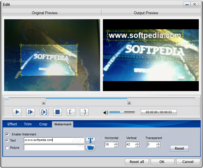203x168 pixels.
Task: Click the Reset all button
Action: [x=137, y=162]
